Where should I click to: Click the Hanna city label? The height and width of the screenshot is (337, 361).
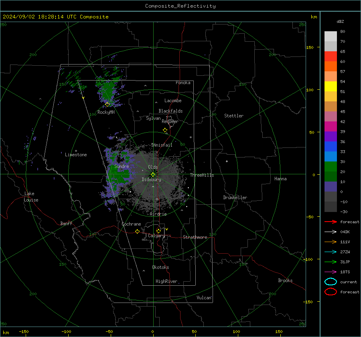click(x=280, y=179)
